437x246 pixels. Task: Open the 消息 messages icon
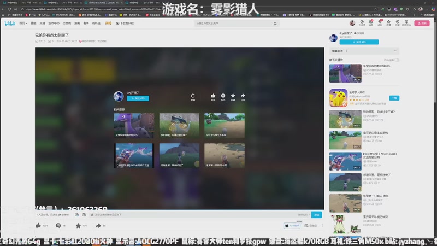click(x=371, y=23)
